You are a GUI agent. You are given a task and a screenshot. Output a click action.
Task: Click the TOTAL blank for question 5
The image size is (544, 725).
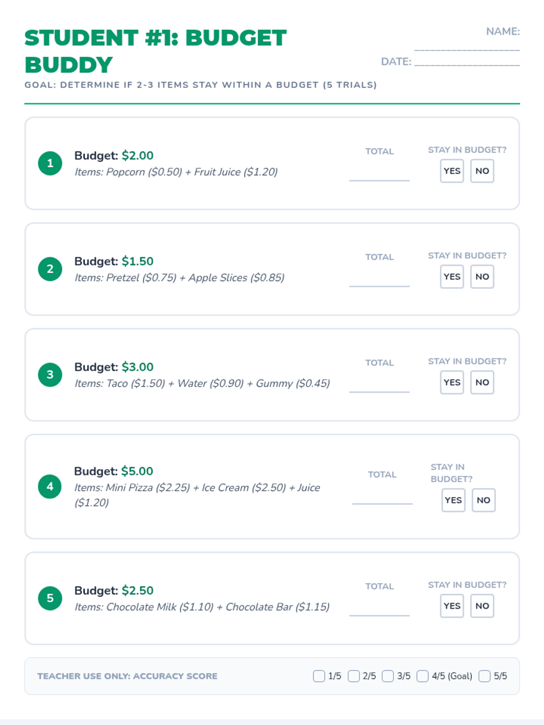pyautogui.click(x=379, y=609)
